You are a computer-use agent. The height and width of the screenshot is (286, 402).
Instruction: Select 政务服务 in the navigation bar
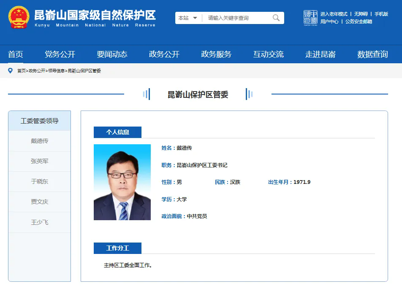pyautogui.click(x=216, y=54)
